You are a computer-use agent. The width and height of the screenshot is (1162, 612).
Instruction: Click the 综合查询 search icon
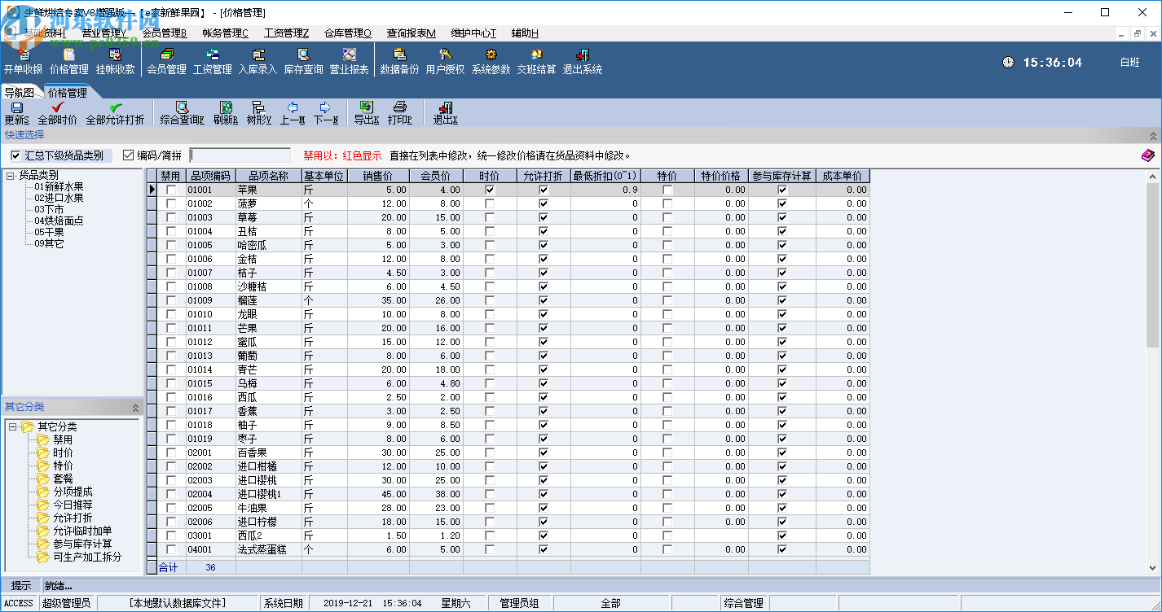(182, 113)
